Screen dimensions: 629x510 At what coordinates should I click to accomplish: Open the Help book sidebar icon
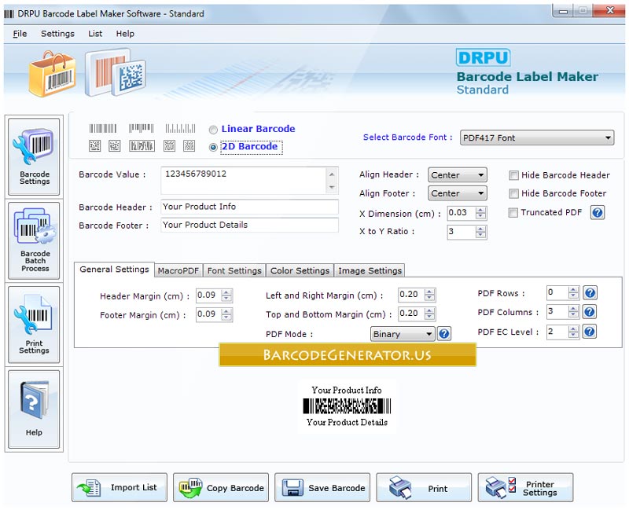pyautogui.click(x=34, y=409)
